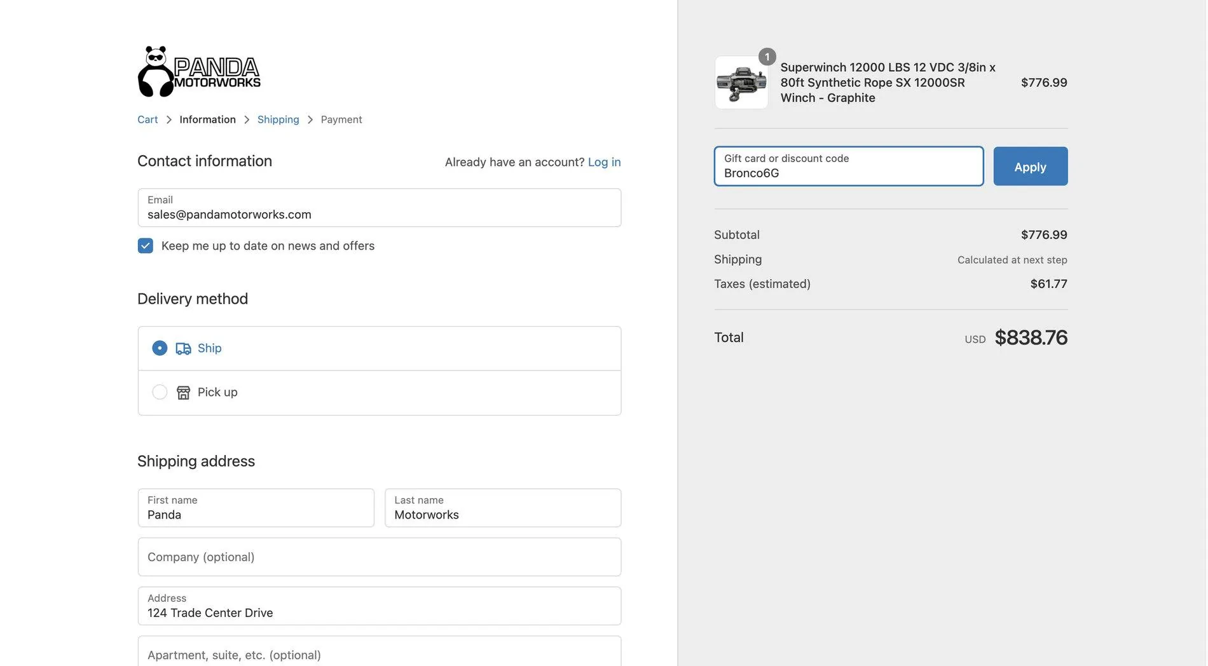Edit the First name field
The width and height of the screenshot is (1208, 666).
(x=256, y=508)
